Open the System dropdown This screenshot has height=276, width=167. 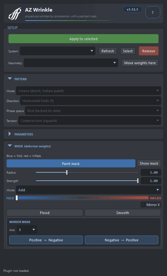pyautogui.click(x=57, y=51)
